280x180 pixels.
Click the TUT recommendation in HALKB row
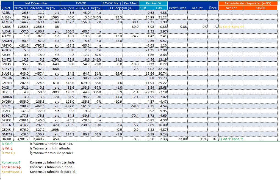215,139
